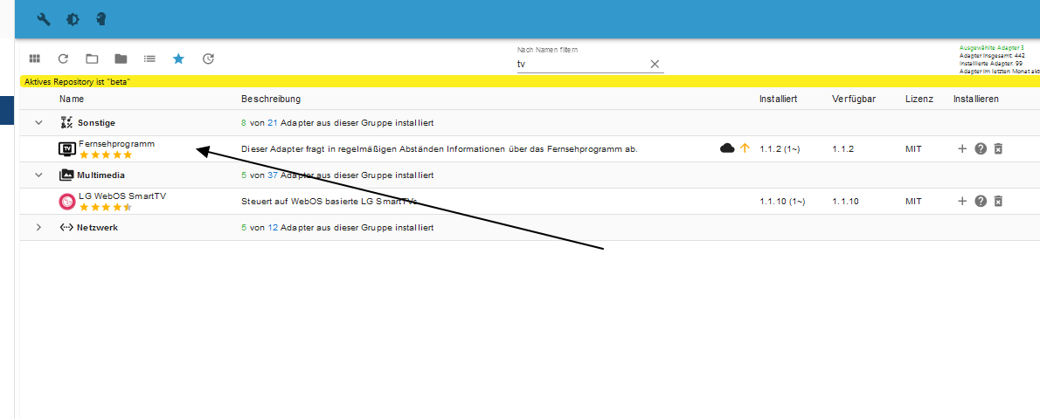Image resolution: width=1040 pixels, height=419 pixels.
Task: Collapse the Multimedia group
Action: coord(38,175)
